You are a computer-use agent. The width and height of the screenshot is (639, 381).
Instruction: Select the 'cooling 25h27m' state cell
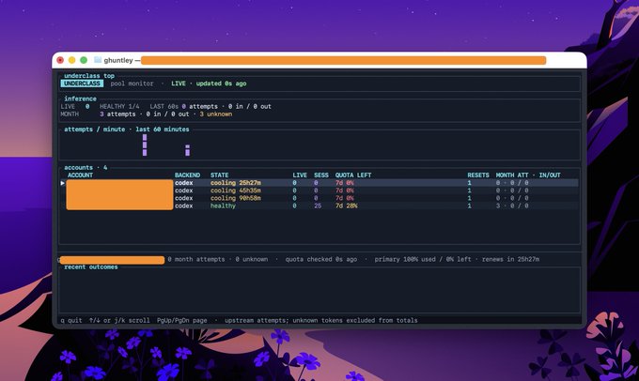point(236,183)
